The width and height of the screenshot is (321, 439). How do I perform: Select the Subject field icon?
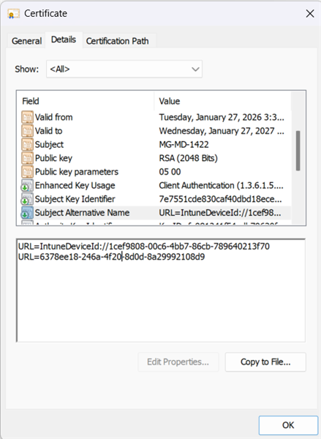pos(28,144)
